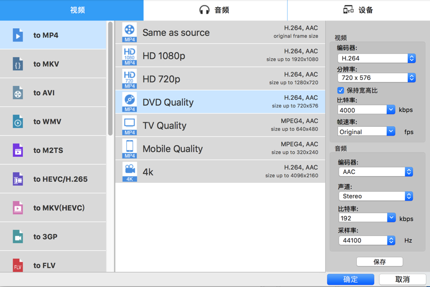
Task: Switch to the 视频 tab
Action: (71, 10)
